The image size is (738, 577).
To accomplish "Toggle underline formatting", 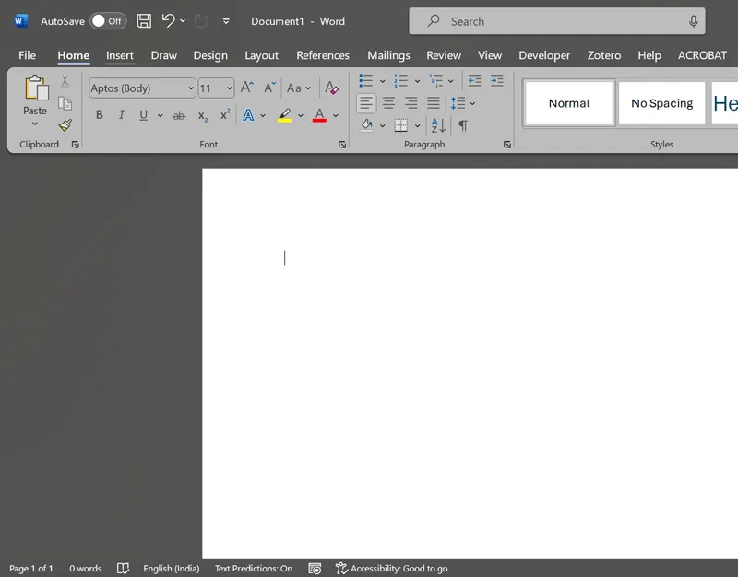I will coord(144,114).
